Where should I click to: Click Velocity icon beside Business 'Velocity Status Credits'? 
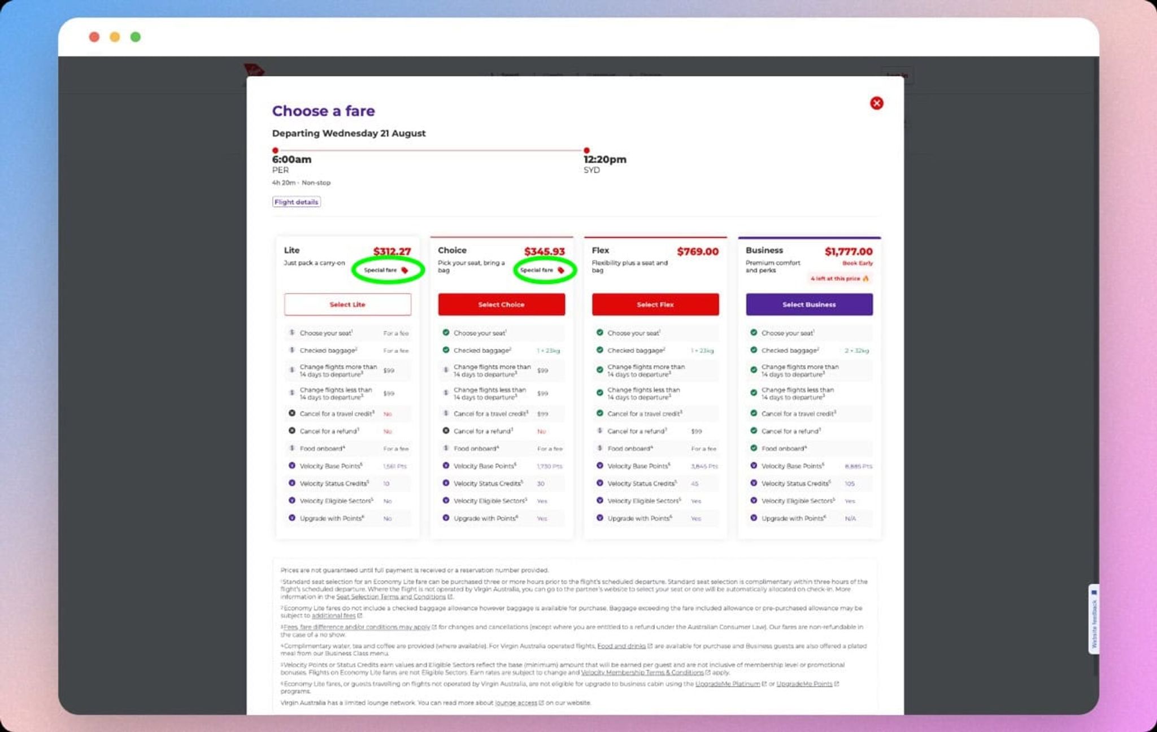(754, 483)
